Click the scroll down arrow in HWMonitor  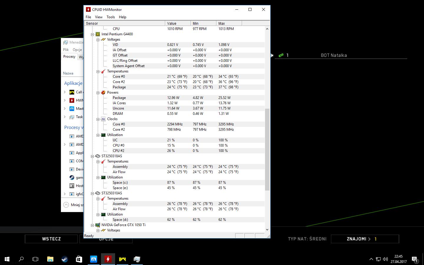tap(267, 230)
